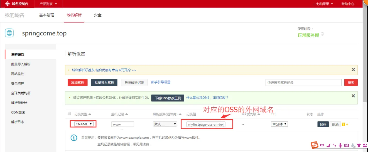Switch to the 基本管理 tab
368x152 pixels.
click(x=47, y=15)
